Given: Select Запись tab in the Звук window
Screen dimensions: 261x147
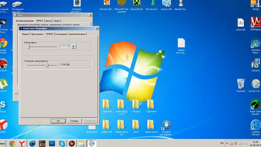Looking at the screenshot, I should 40,20.
